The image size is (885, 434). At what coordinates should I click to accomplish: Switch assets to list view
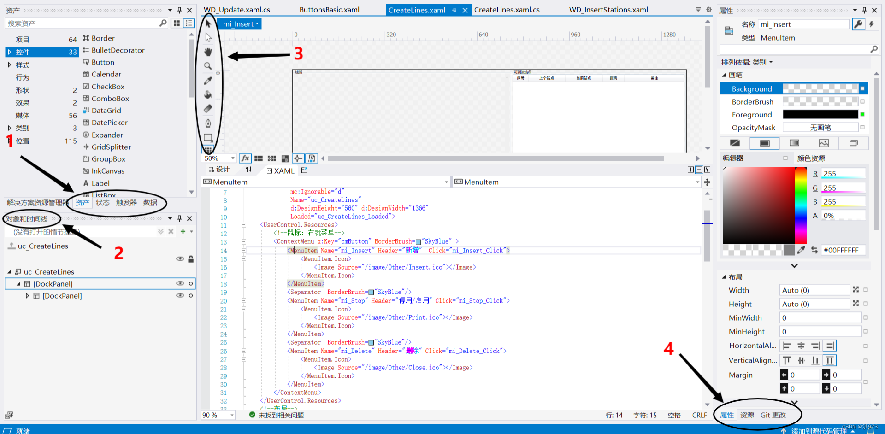click(x=189, y=23)
